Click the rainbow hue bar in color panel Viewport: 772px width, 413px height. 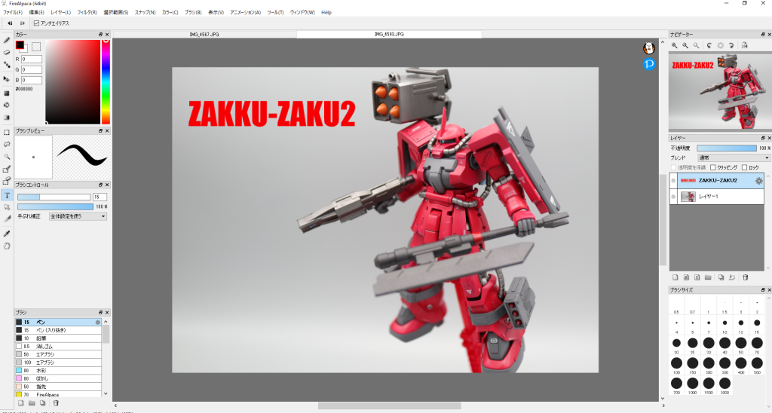pyautogui.click(x=106, y=81)
